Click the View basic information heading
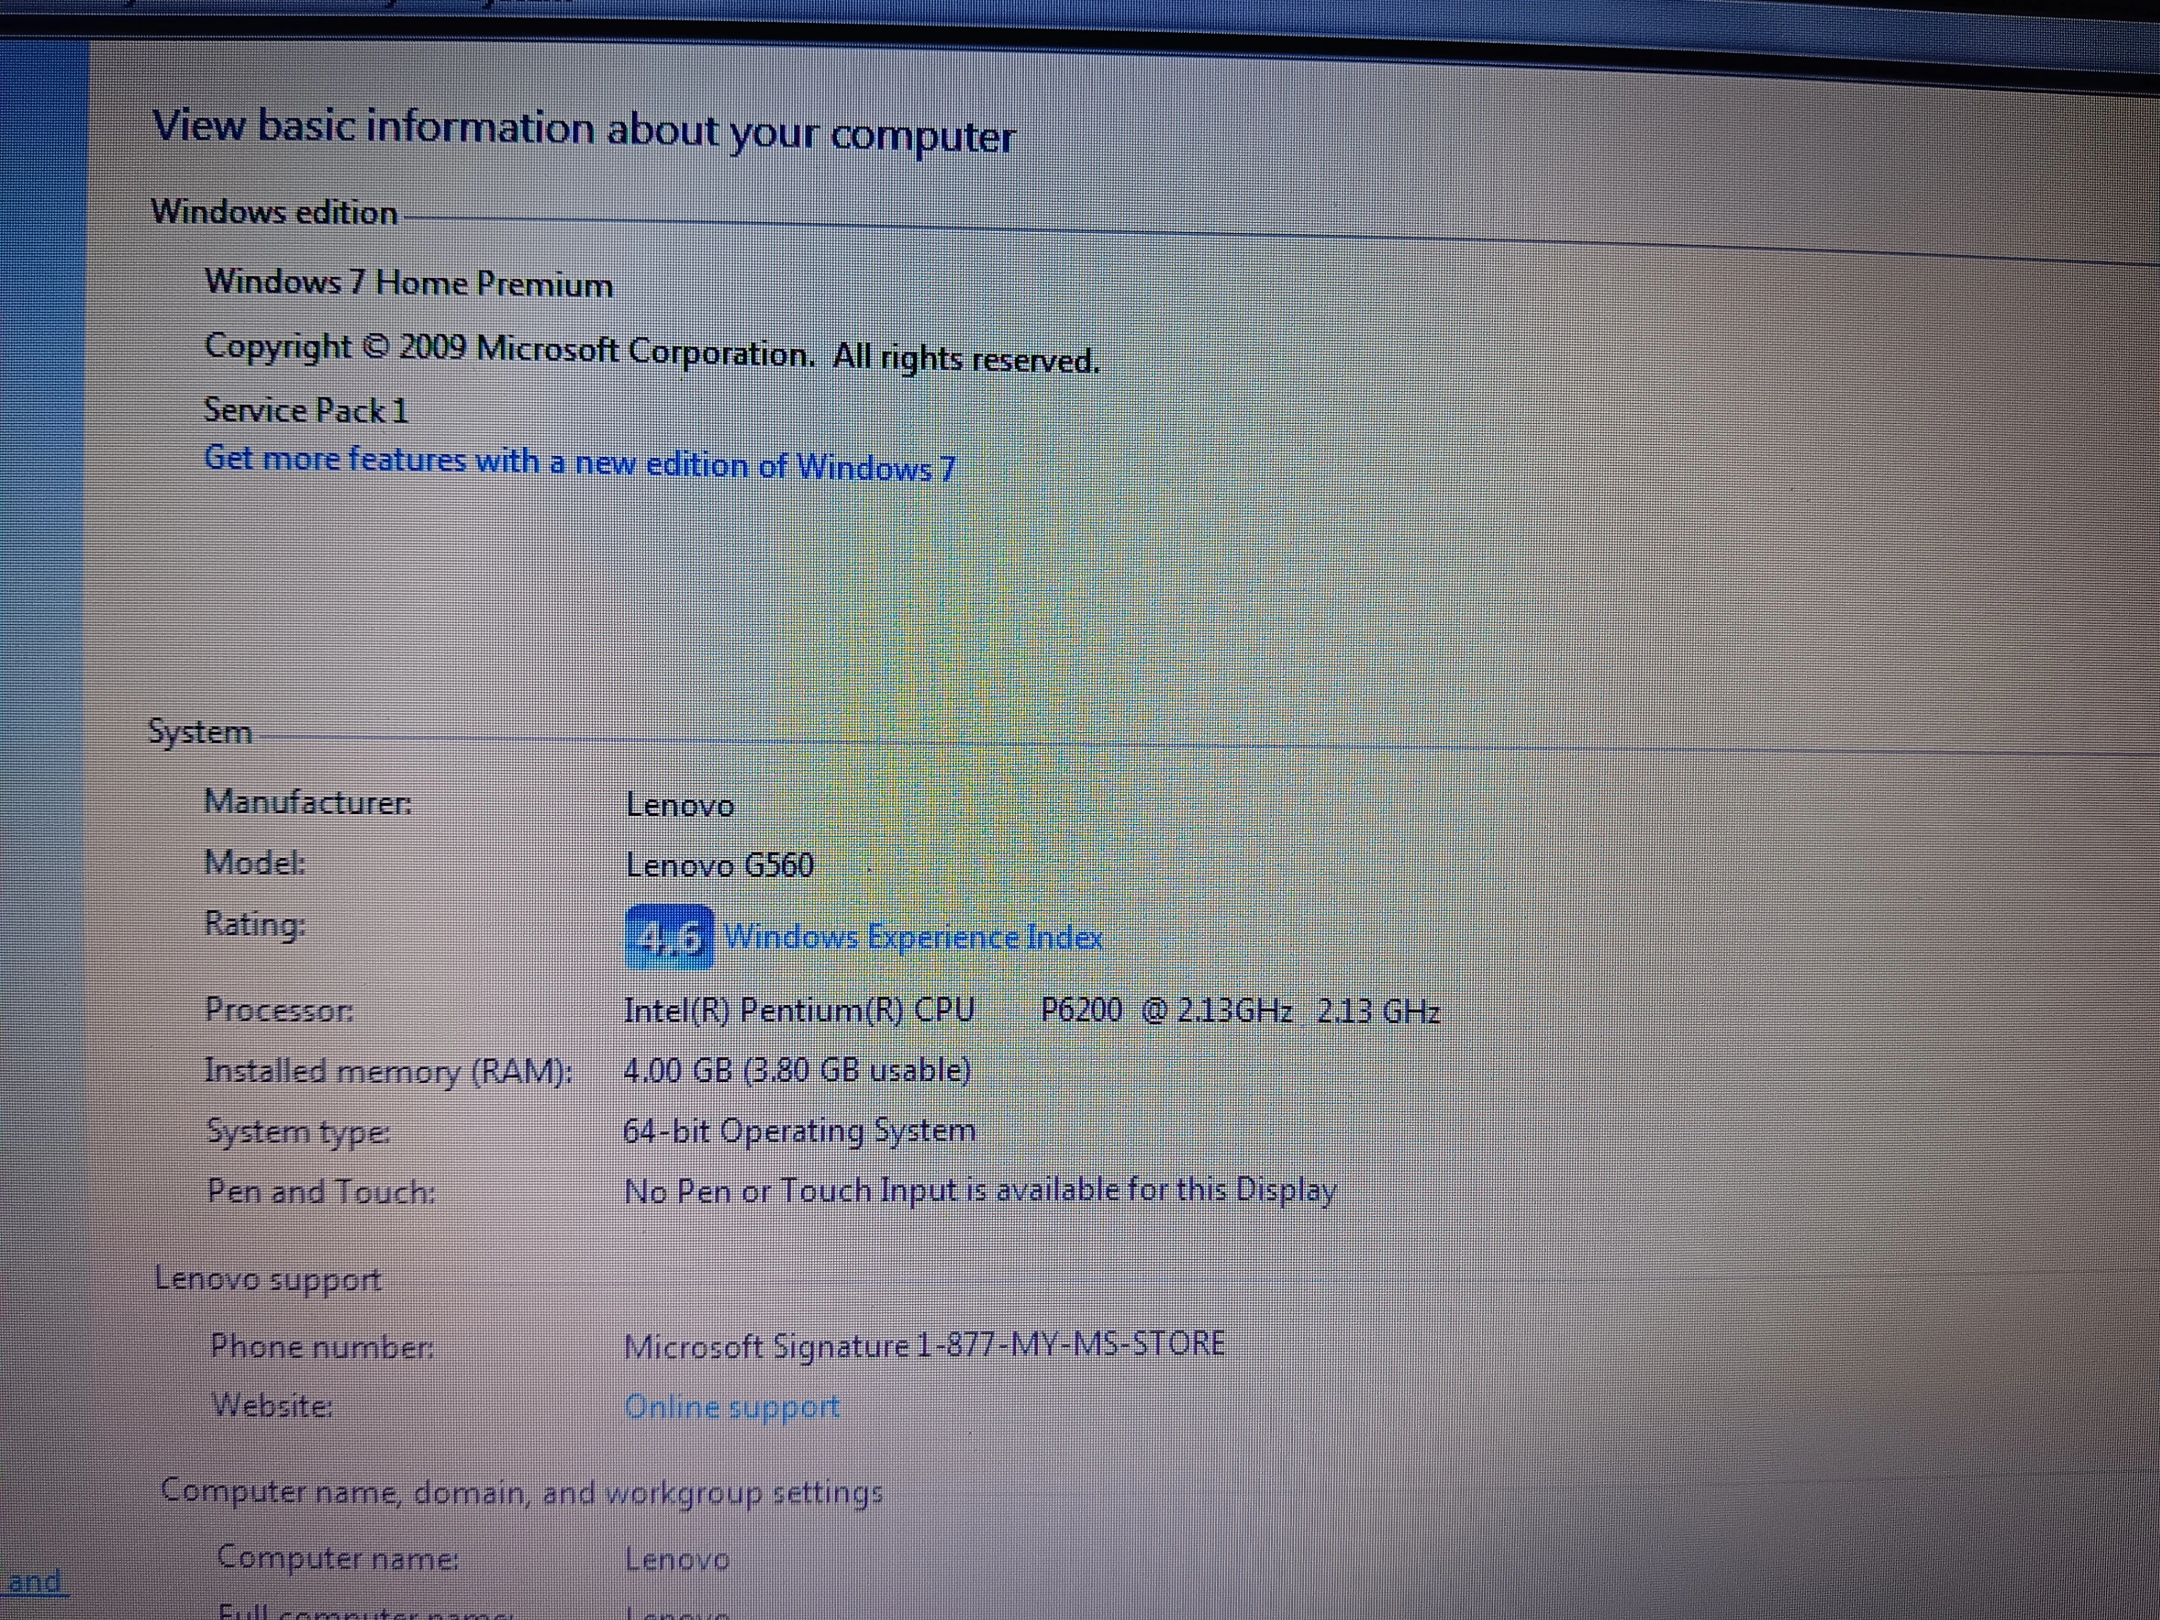The image size is (2160, 1620). click(583, 130)
